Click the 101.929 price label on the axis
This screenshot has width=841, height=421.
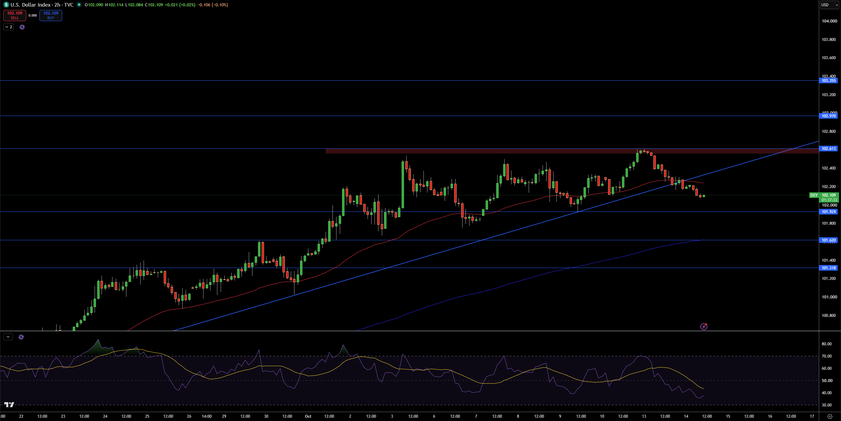click(828, 212)
